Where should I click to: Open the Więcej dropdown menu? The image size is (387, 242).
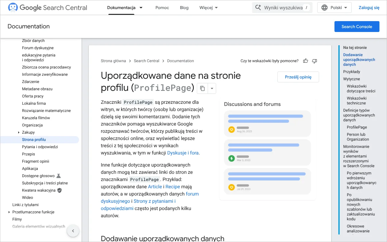209,8
